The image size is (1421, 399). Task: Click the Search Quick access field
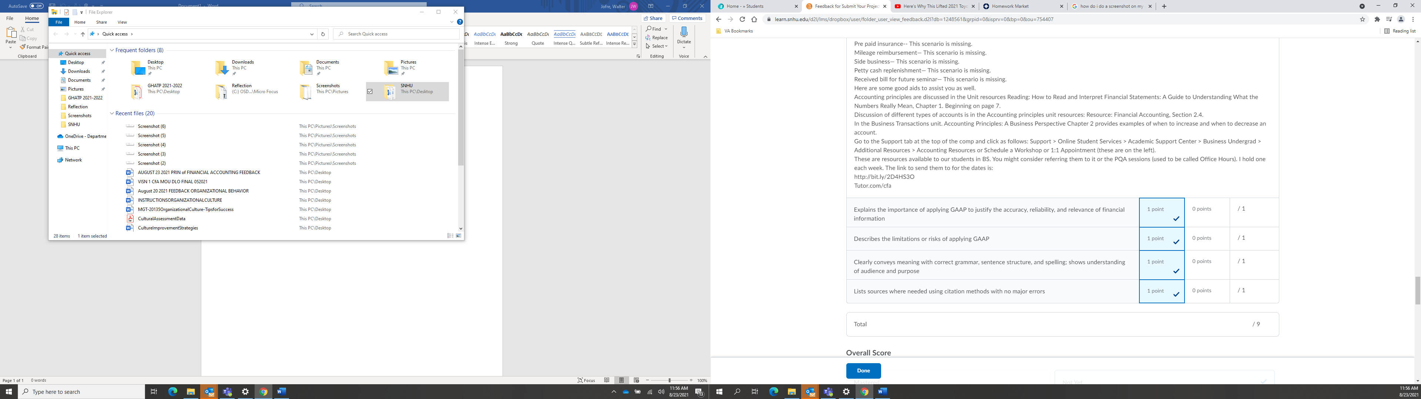396,34
